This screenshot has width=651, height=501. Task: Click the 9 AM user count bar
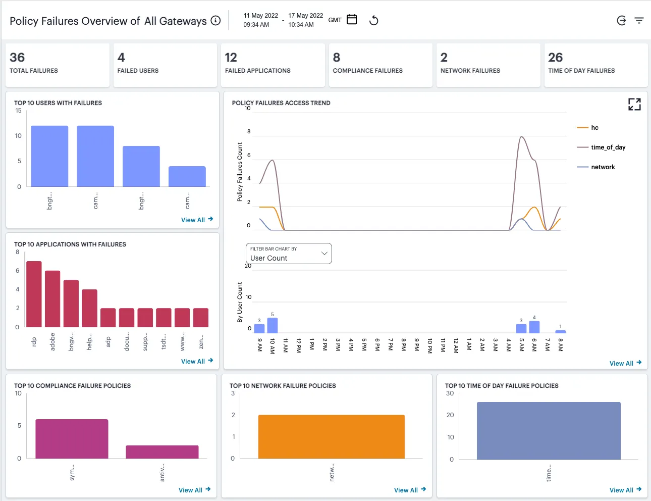click(259, 328)
